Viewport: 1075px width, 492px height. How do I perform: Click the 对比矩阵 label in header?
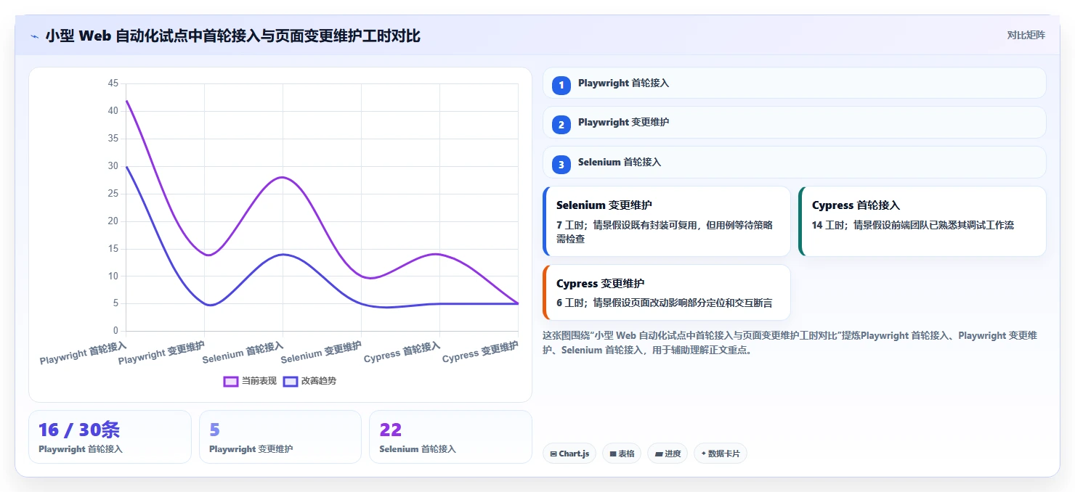(1026, 36)
